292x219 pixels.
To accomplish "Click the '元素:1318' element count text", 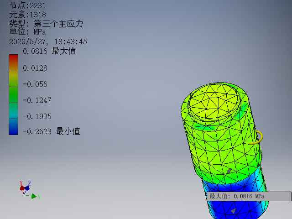I will click(27, 15).
